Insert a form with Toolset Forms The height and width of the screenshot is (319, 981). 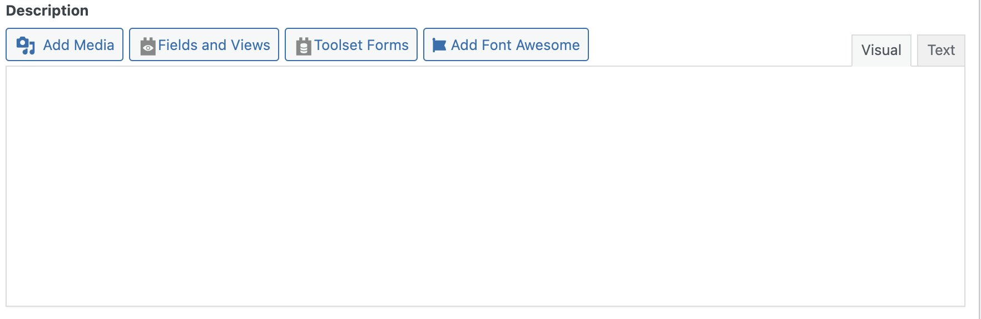coord(351,44)
